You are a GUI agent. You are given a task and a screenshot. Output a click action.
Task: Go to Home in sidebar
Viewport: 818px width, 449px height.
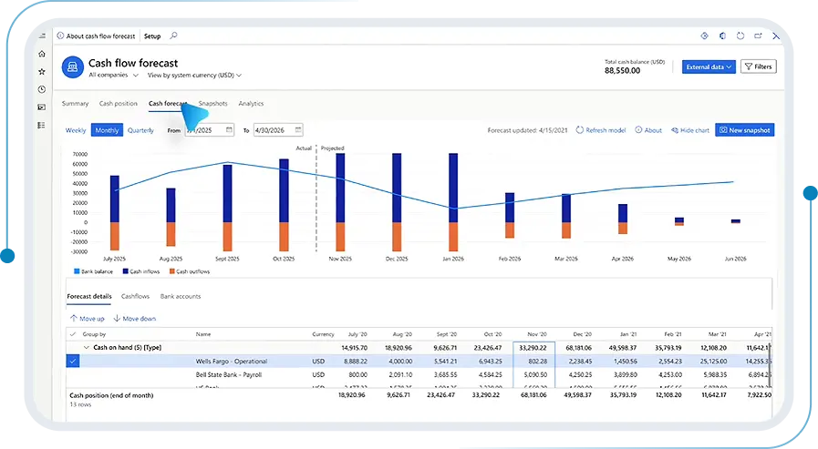click(42, 54)
